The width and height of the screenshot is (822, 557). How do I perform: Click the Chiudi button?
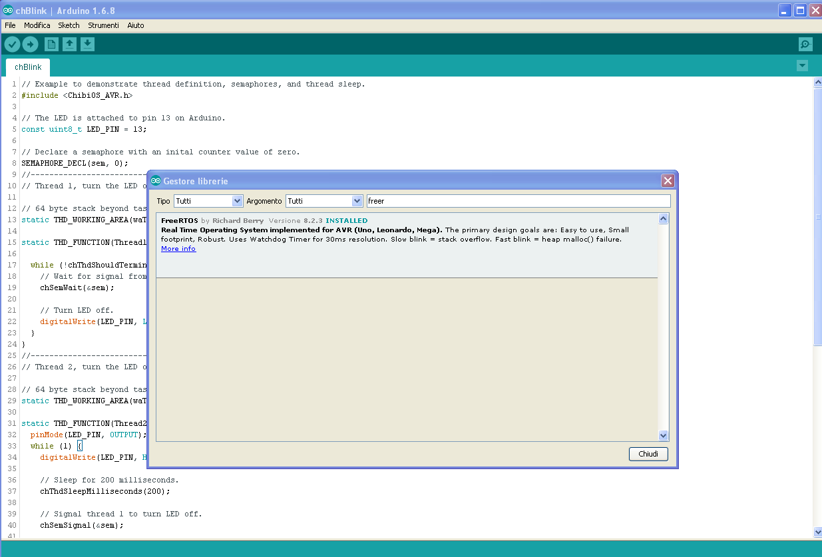coord(648,454)
